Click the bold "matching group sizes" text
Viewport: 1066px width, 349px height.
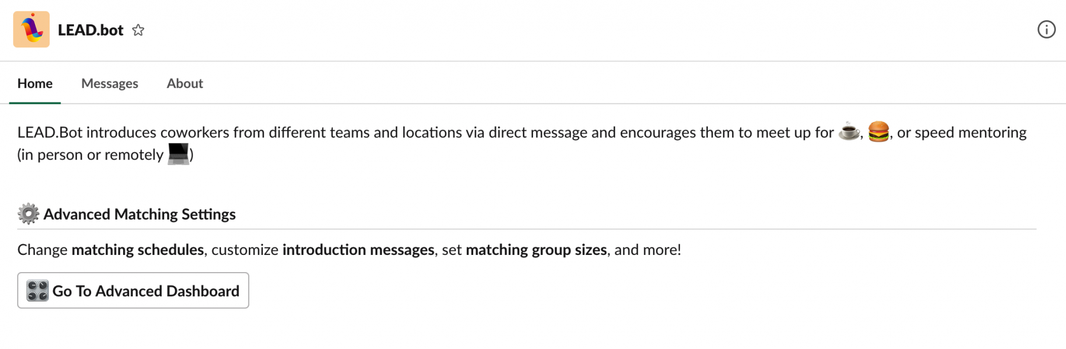536,250
